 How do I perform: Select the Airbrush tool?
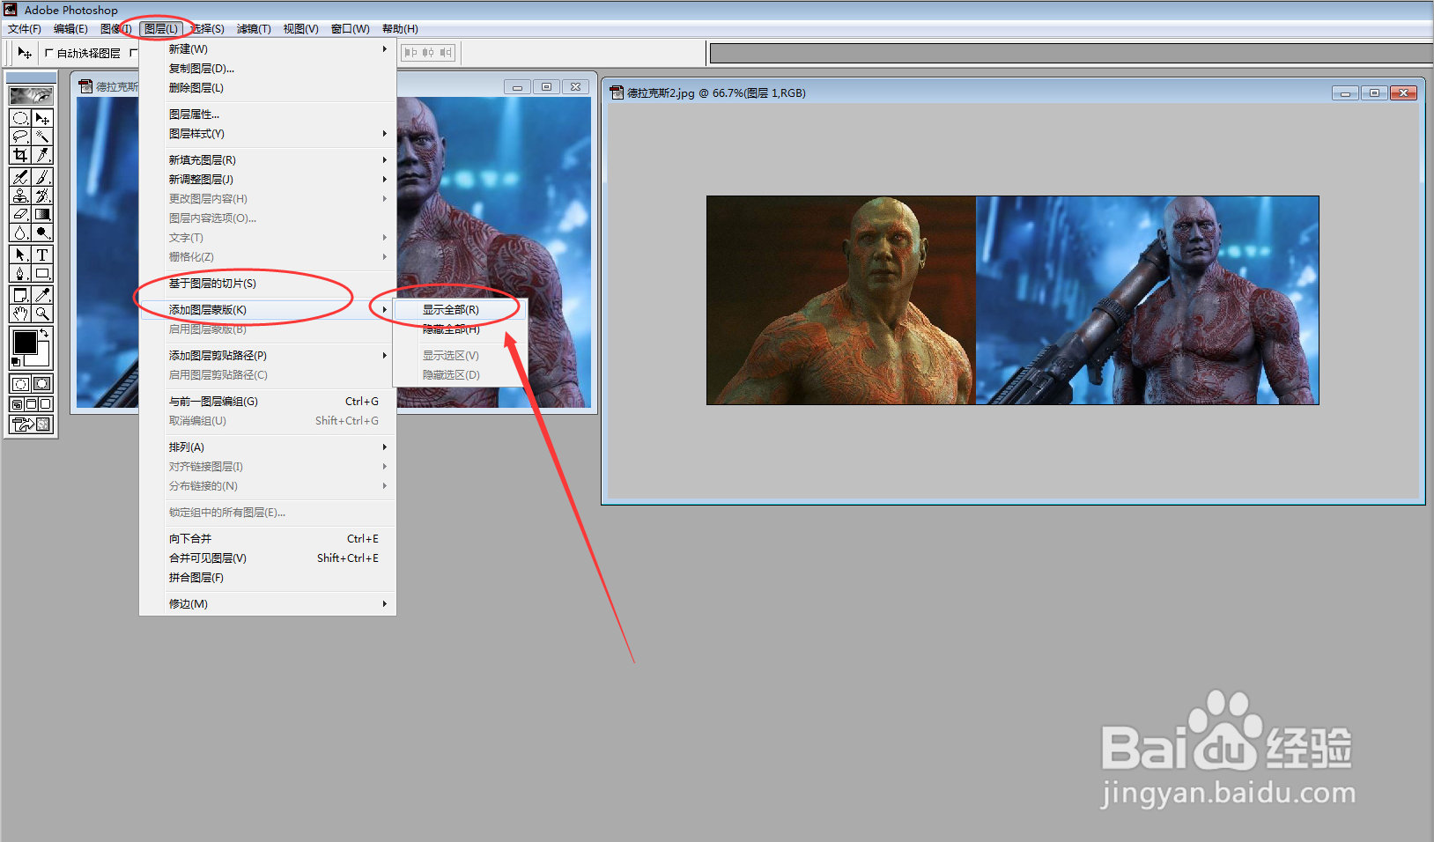point(20,177)
